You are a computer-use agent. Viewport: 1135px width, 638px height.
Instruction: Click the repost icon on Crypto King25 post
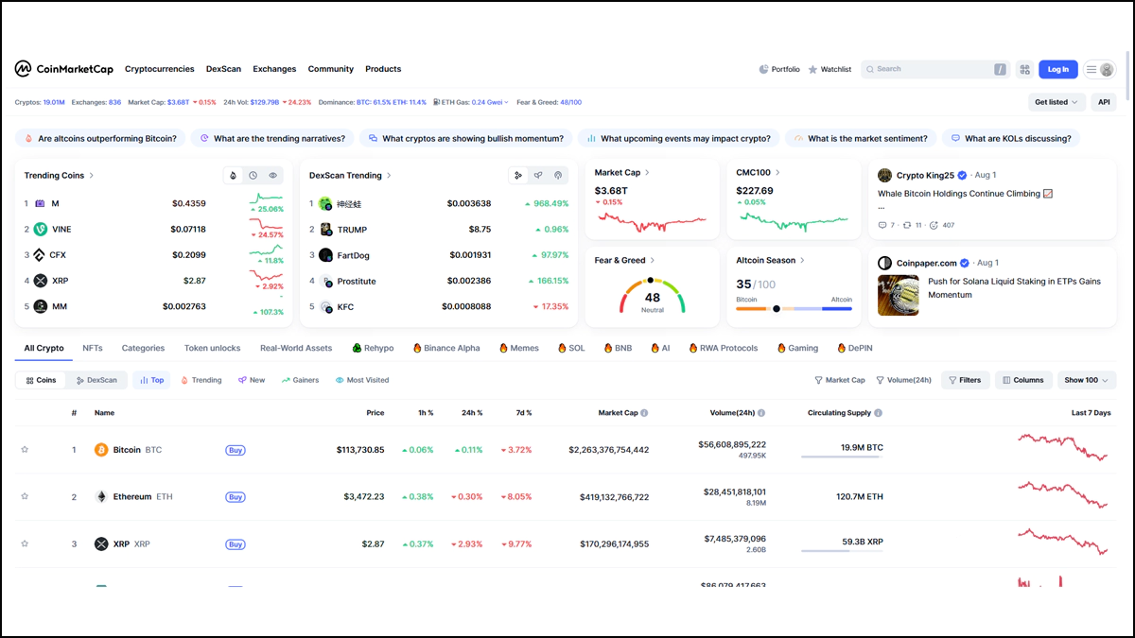click(x=907, y=225)
